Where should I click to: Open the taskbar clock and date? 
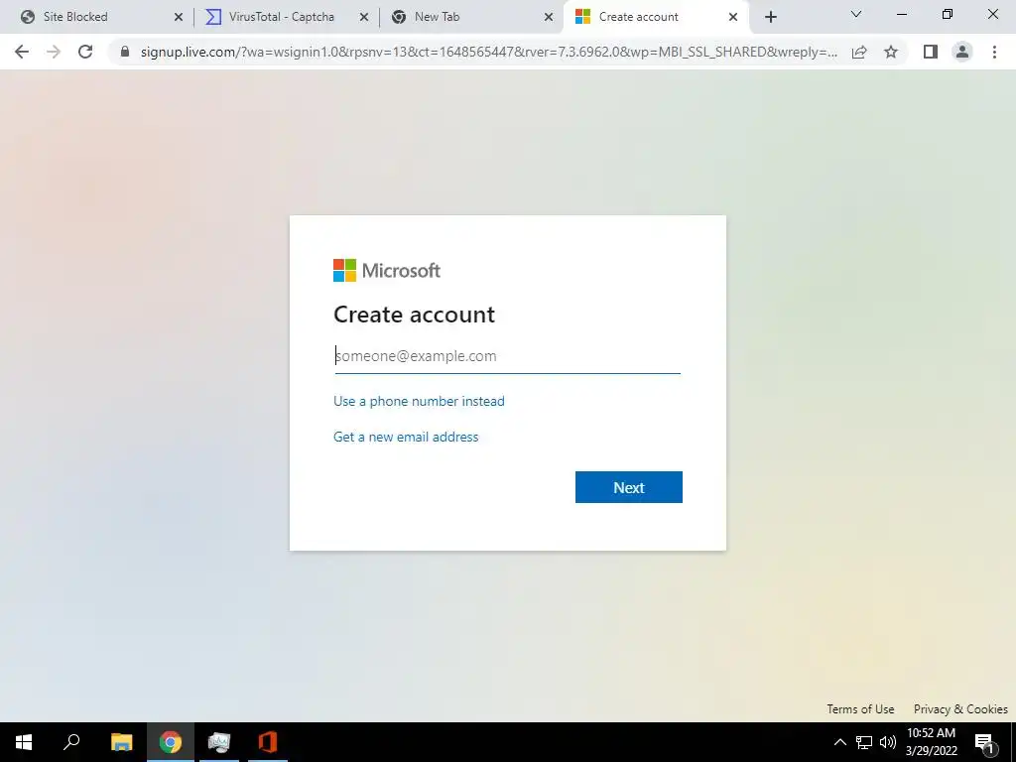(x=931, y=742)
